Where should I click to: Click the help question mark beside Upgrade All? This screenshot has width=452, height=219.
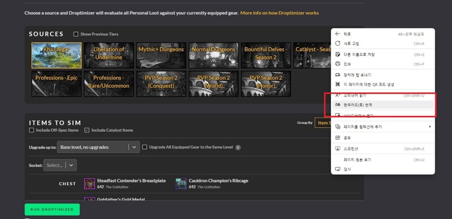pos(238,148)
